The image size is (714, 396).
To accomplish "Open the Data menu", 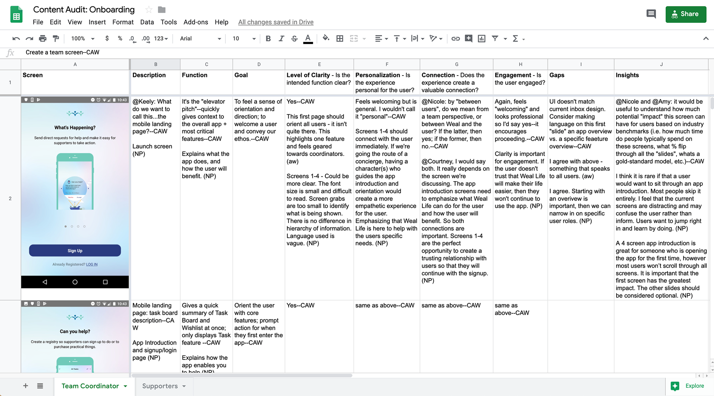I will point(147,22).
